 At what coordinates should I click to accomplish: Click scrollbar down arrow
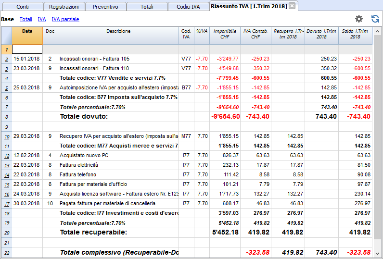point(377,253)
